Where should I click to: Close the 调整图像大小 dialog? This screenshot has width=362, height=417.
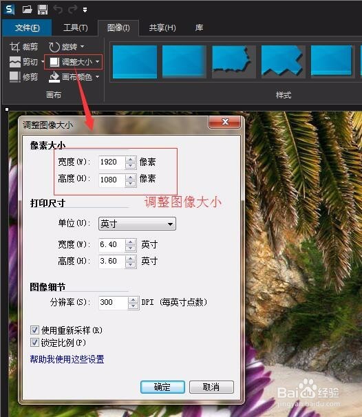(225, 122)
